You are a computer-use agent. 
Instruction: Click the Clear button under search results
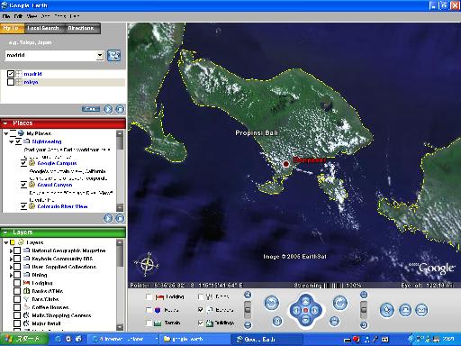click(91, 109)
